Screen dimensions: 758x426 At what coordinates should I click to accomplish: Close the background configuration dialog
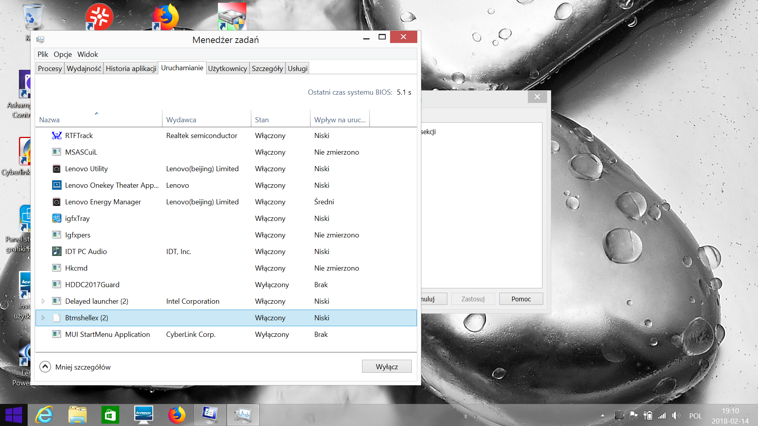tap(537, 97)
